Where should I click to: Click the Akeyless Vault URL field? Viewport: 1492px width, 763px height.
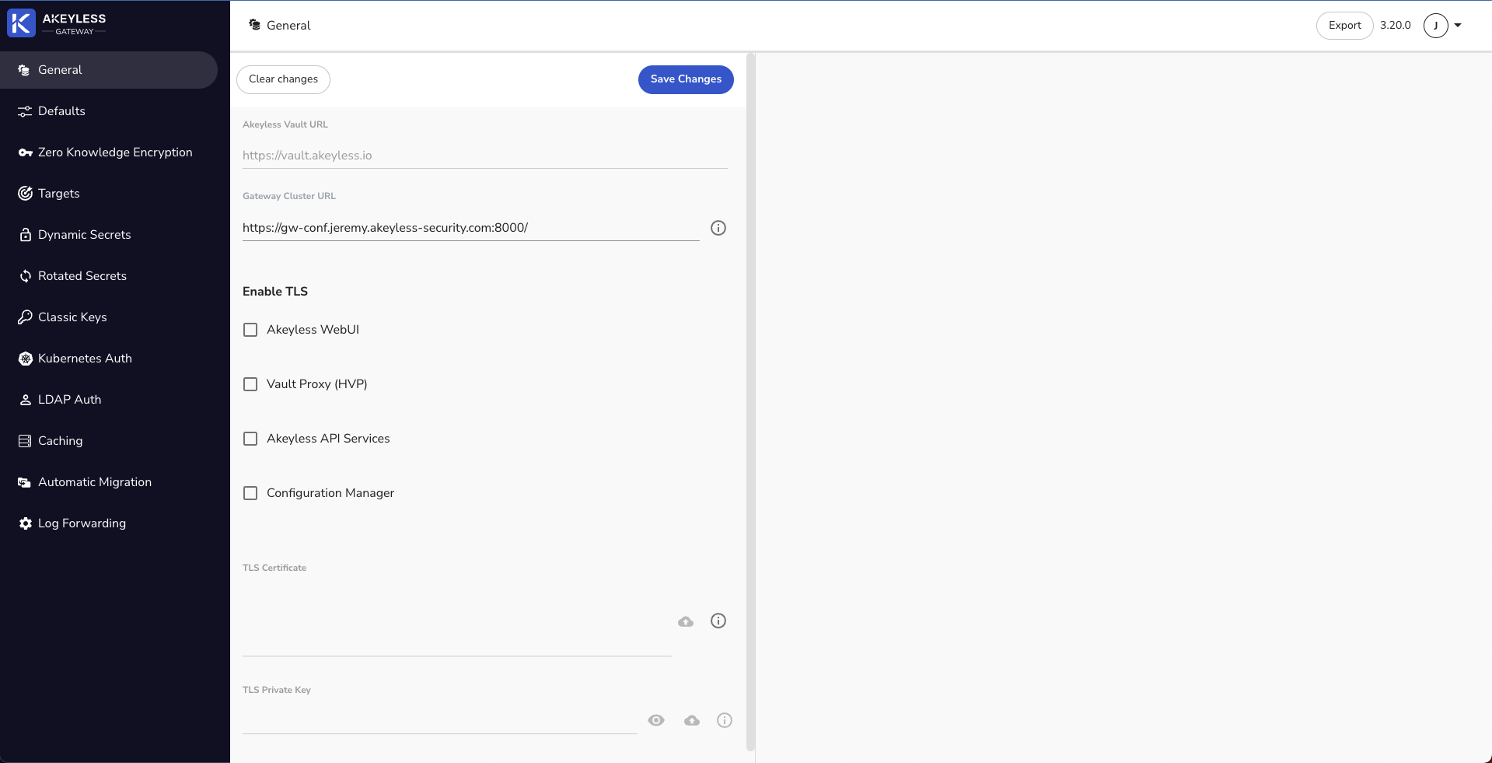click(x=485, y=156)
